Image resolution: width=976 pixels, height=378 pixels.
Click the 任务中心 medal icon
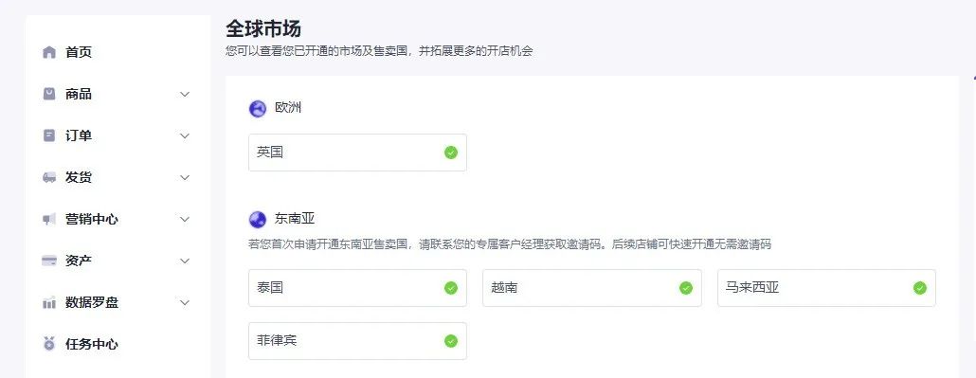click(49, 344)
